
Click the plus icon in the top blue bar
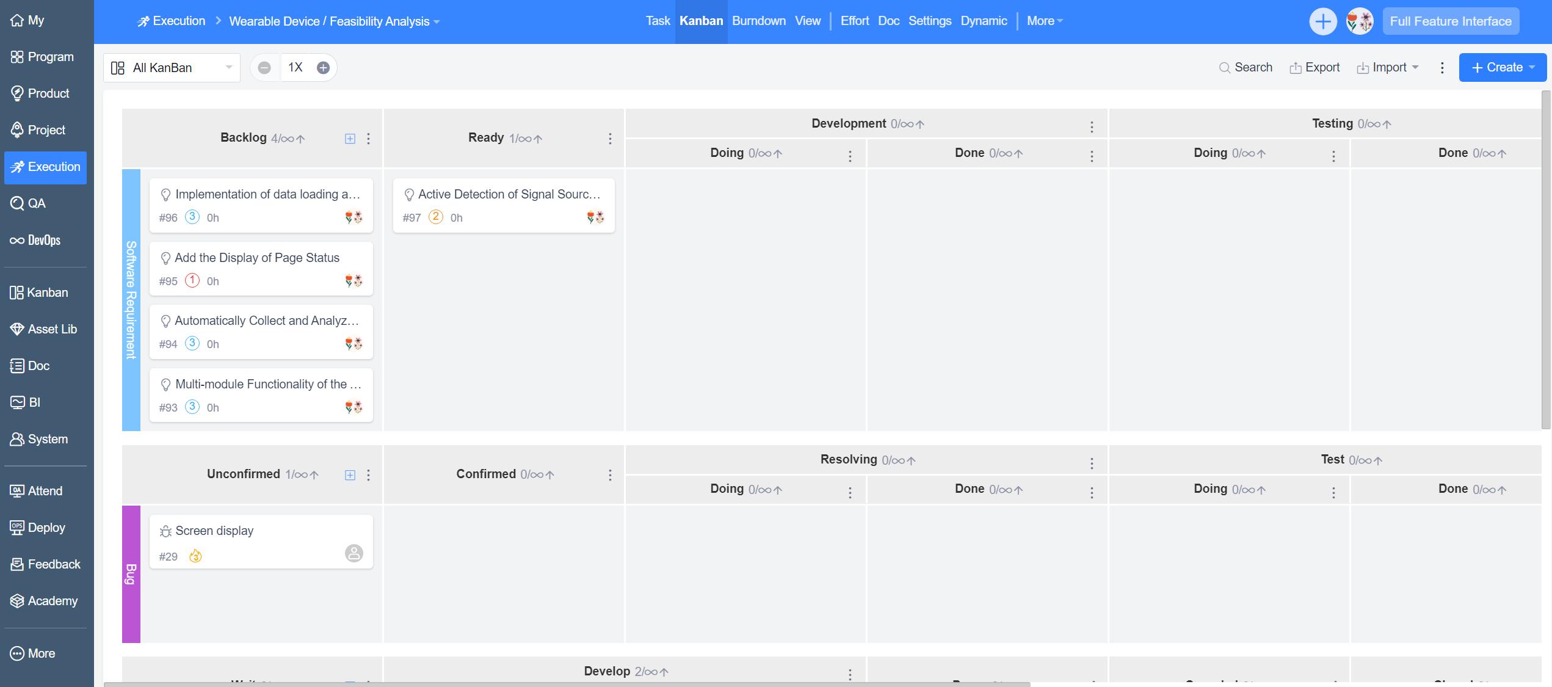[x=1323, y=21]
